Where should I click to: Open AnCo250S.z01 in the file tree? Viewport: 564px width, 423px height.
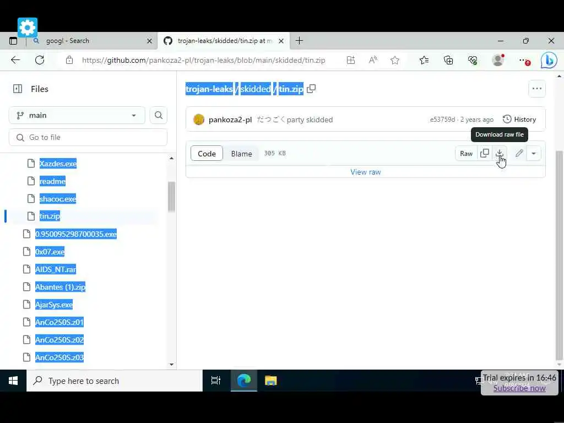pos(59,322)
